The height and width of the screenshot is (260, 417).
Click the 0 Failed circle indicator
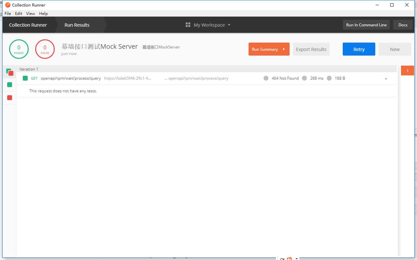click(x=45, y=49)
